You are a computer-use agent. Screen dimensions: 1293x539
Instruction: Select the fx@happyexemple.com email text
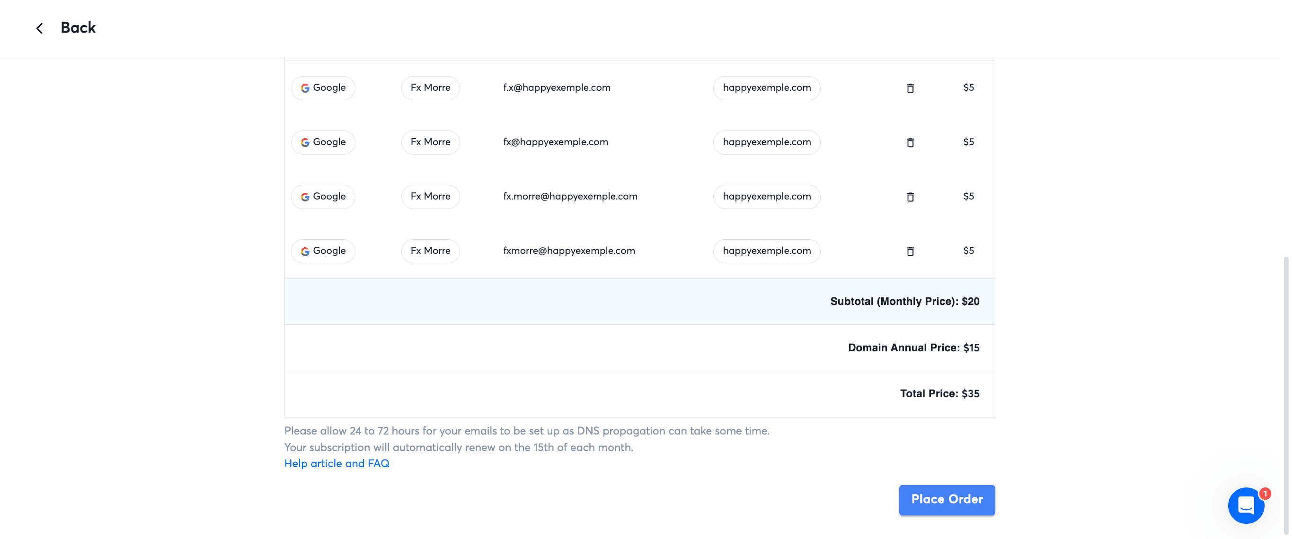[555, 142]
